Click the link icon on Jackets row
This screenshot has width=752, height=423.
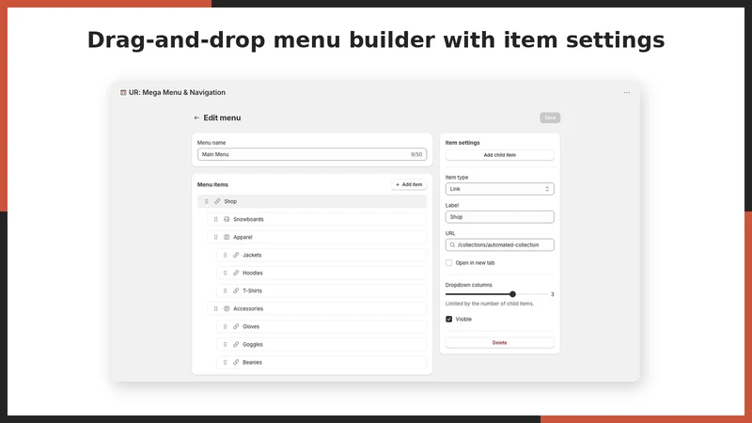236,255
